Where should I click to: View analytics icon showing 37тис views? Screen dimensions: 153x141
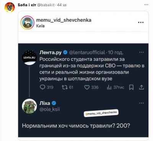pos(109,87)
